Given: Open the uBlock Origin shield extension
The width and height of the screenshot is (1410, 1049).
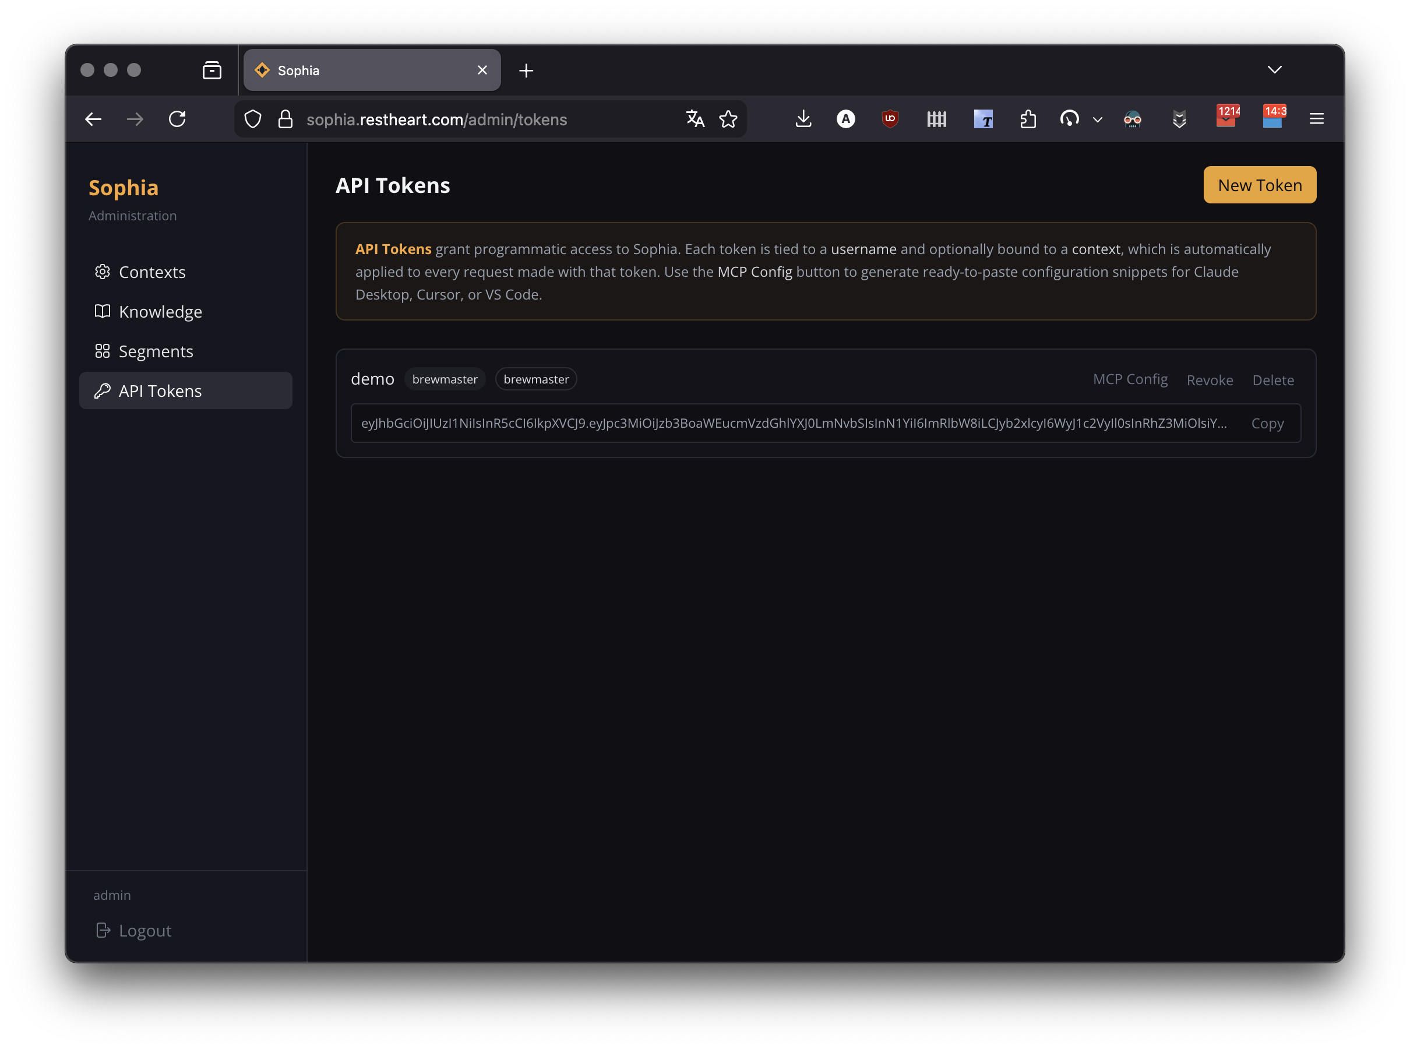Looking at the screenshot, I should [890, 119].
